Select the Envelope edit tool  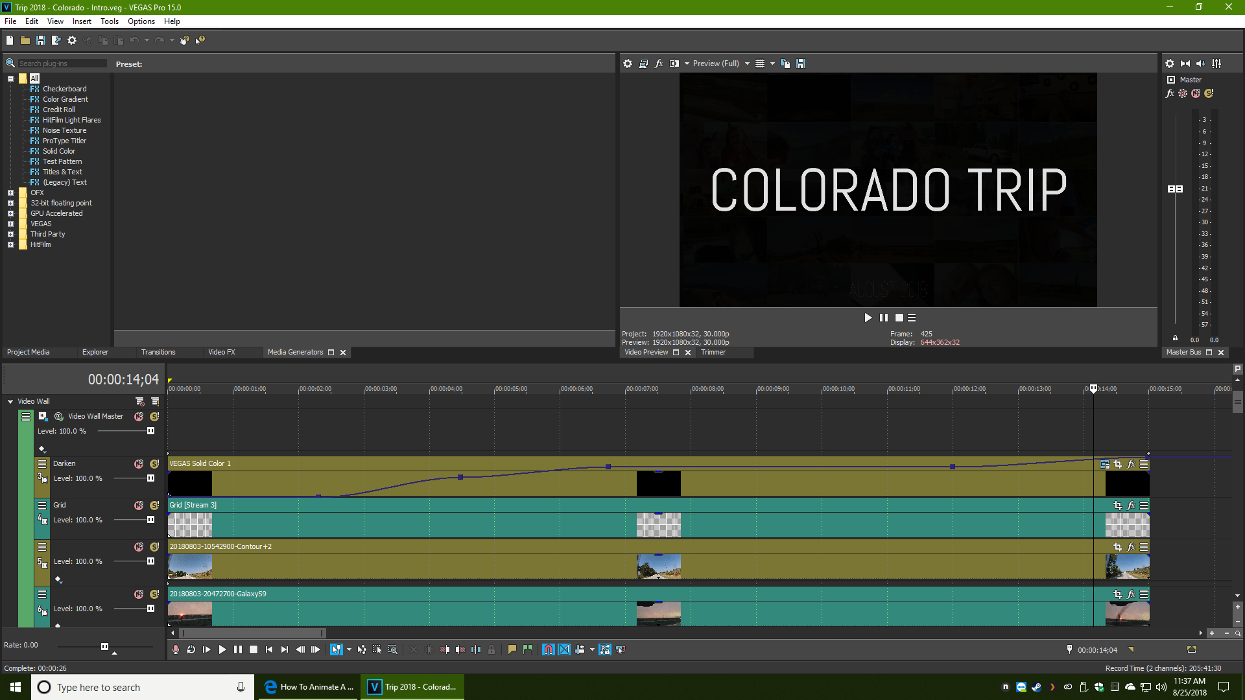point(362,649)
